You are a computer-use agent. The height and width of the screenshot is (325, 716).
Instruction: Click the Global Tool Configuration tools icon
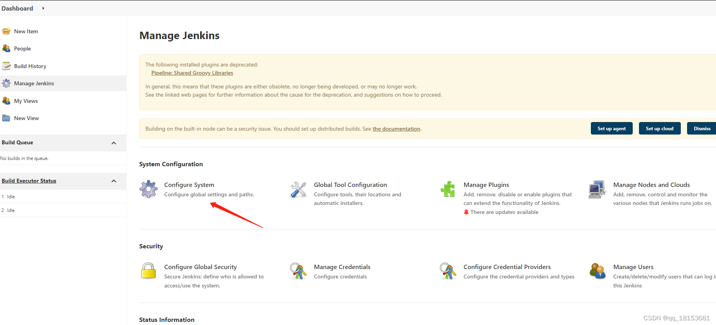coord(298,190)
